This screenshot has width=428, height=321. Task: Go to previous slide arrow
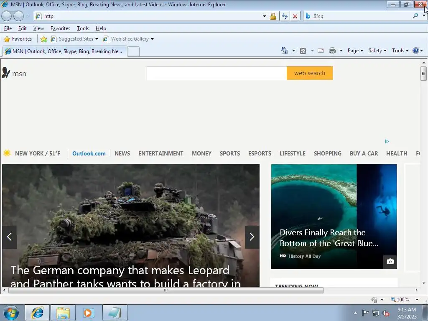10,237
